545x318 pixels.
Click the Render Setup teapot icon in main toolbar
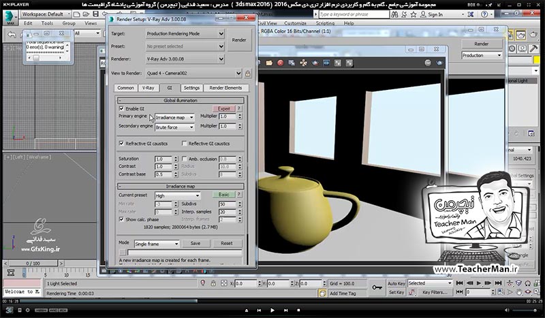point(520,35)
